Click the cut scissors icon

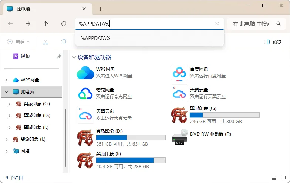[45, 42]
